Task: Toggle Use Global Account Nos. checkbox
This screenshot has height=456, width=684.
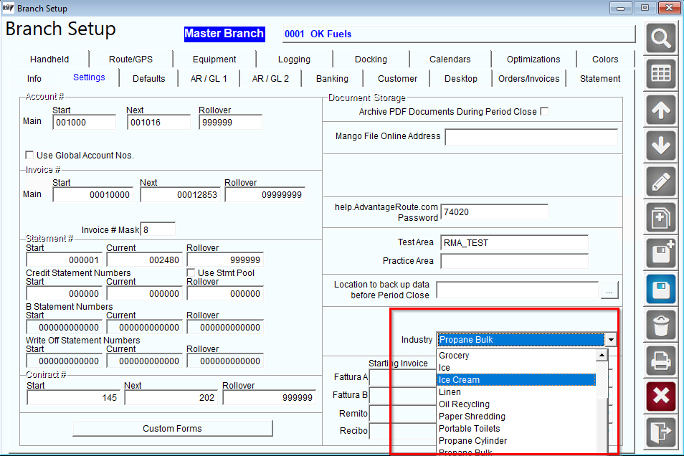Action: 29,155
